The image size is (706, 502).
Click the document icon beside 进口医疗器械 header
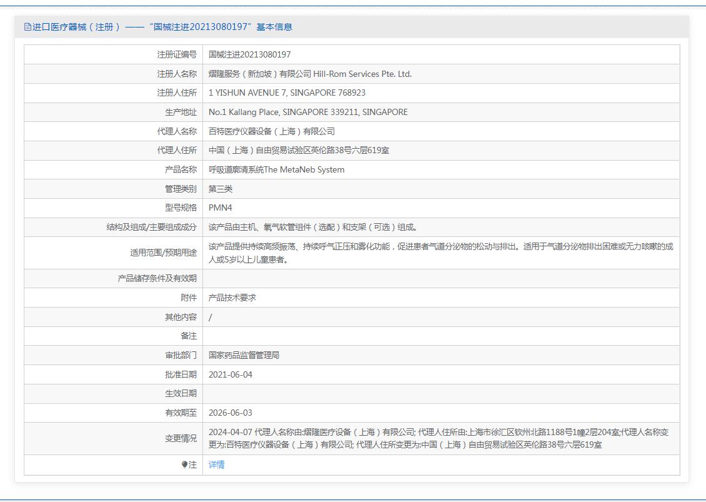pyautogui.click(x=27, y=27)
